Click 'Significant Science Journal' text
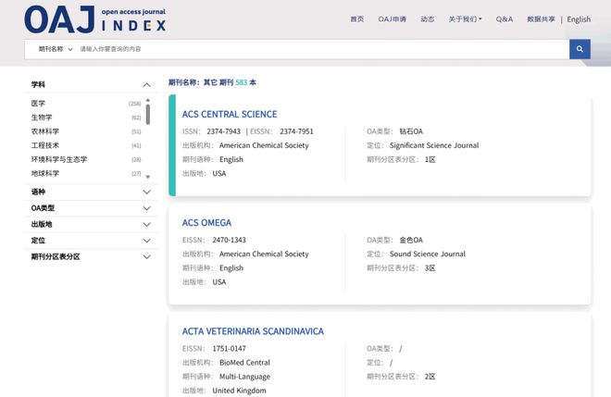 click(x=434, y=145)
